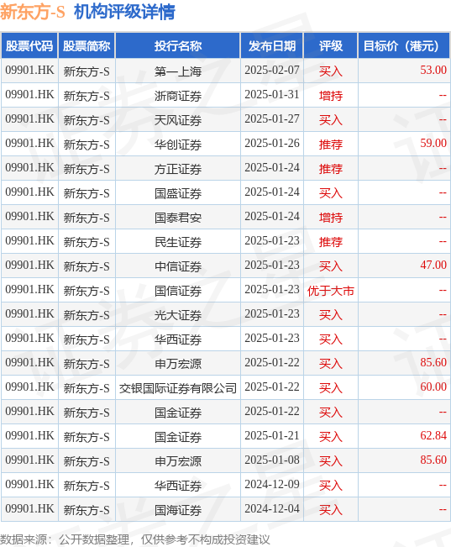Select the 中信证券 institution cell
451x547 pixels.
coord(178,266)
